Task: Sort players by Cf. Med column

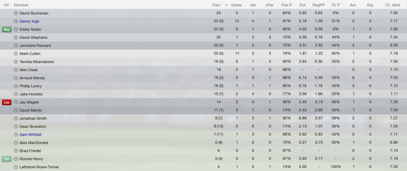Action: point(392,5)
